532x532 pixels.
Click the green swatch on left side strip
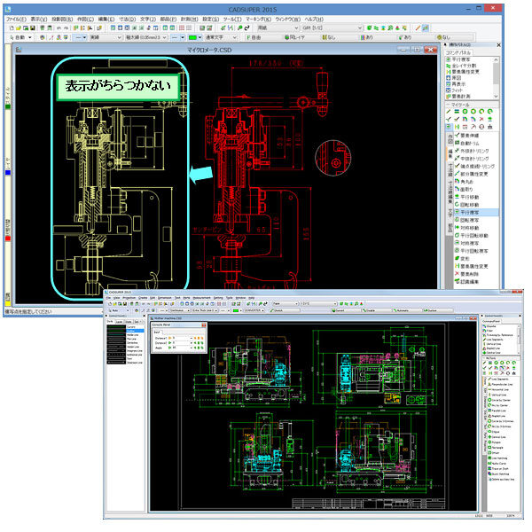pyautogui.click(x=8, y=106)
